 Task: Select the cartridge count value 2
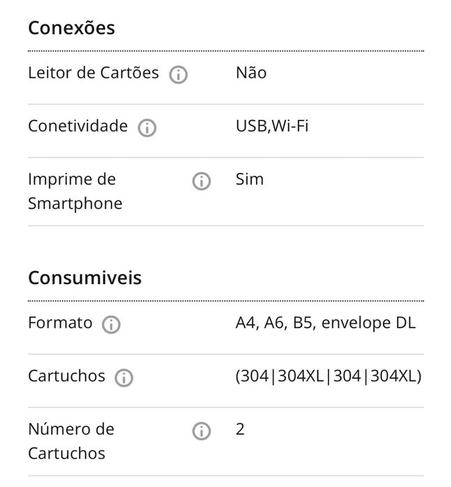click(240, 430)
